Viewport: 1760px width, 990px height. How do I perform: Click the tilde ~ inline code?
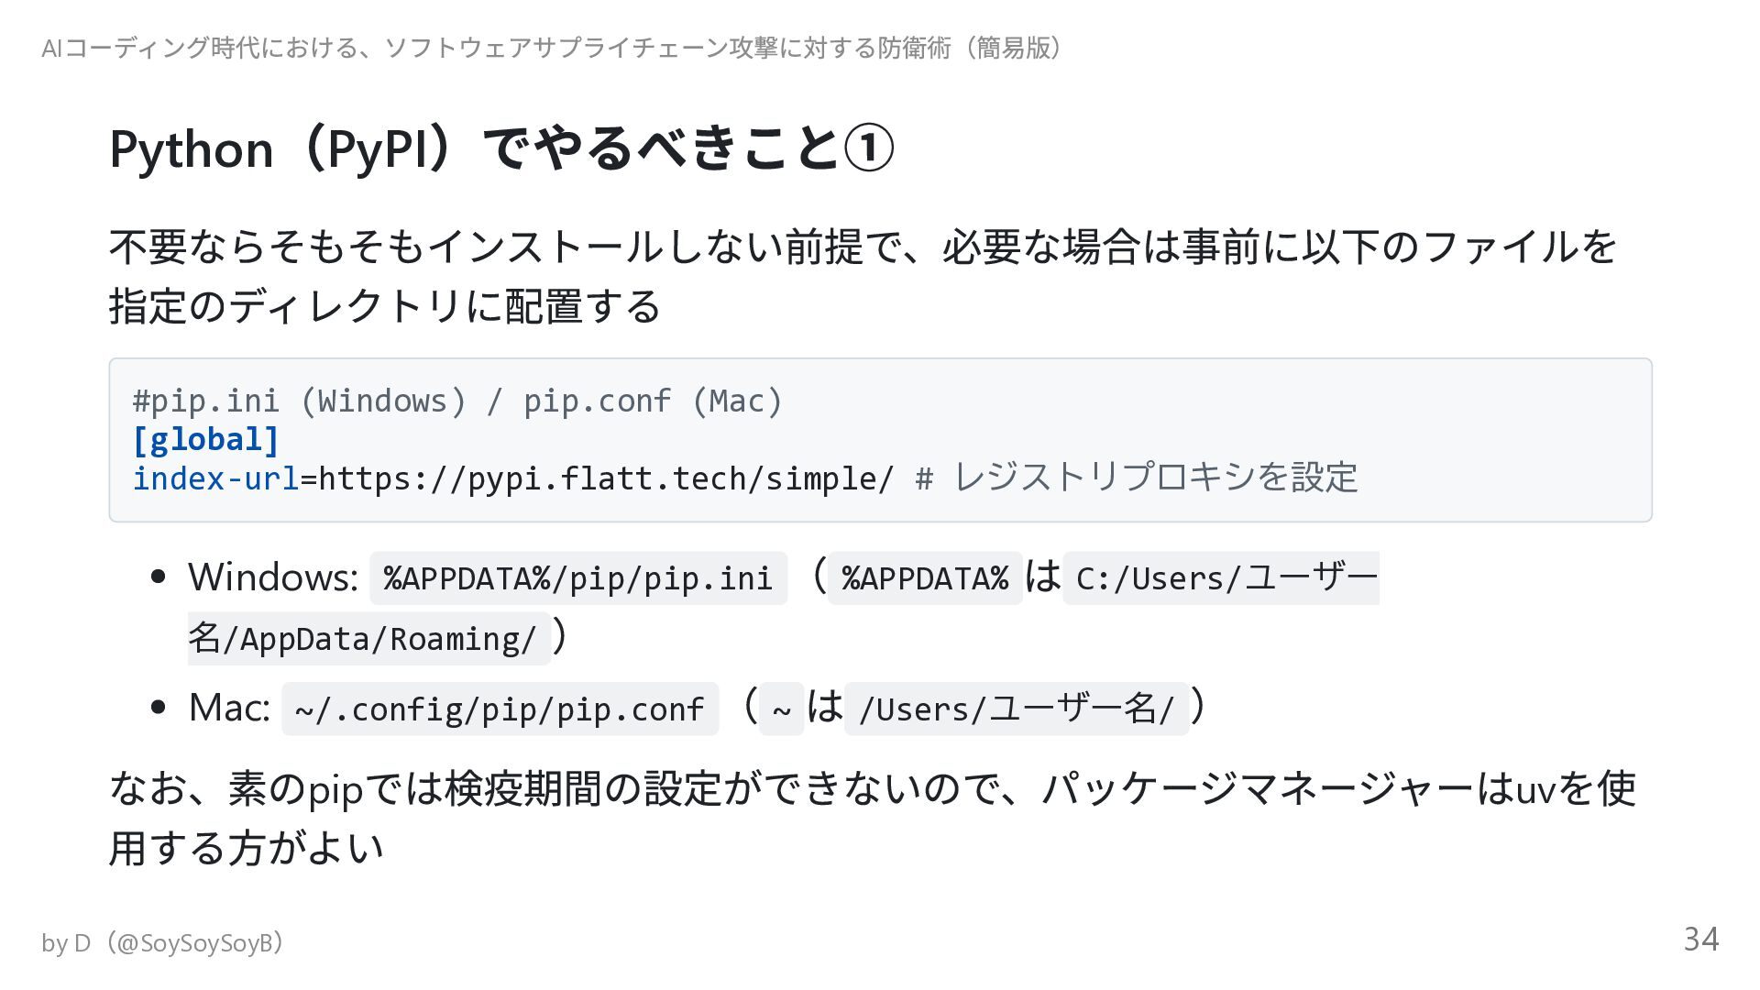[782, 709]
